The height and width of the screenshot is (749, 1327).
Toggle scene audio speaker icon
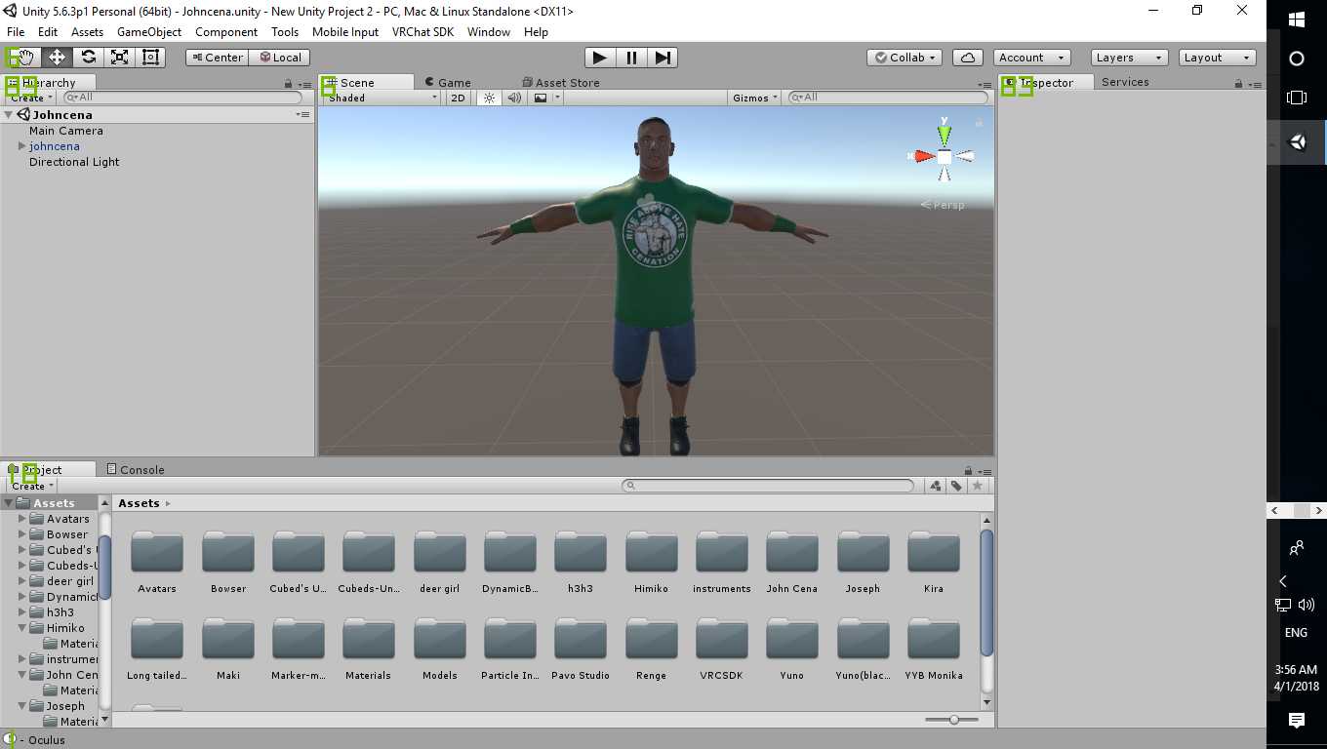point(514,98)
